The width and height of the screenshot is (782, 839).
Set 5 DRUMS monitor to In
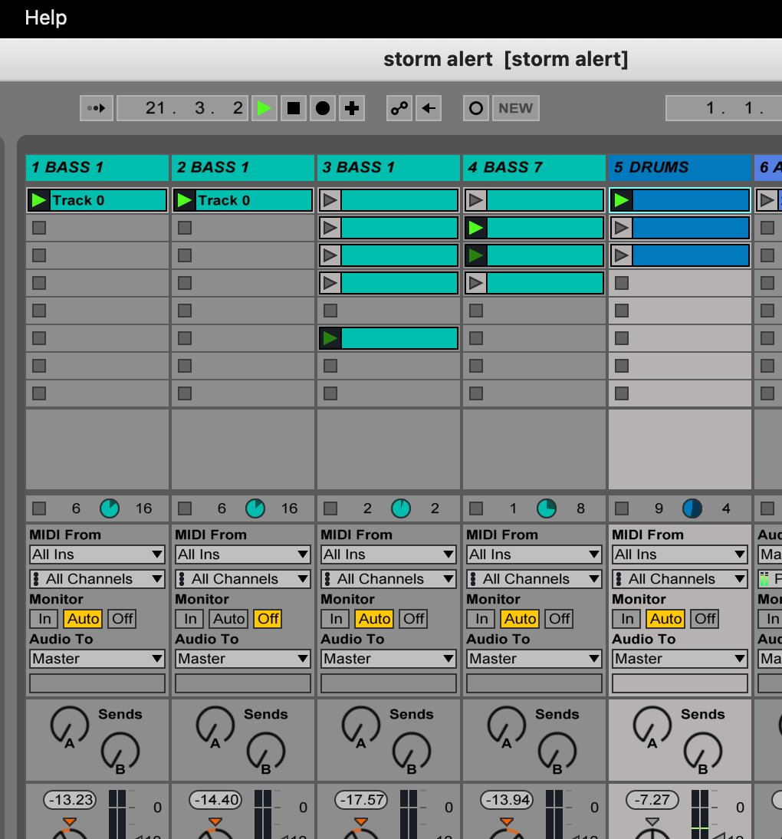tap(627, 619)
